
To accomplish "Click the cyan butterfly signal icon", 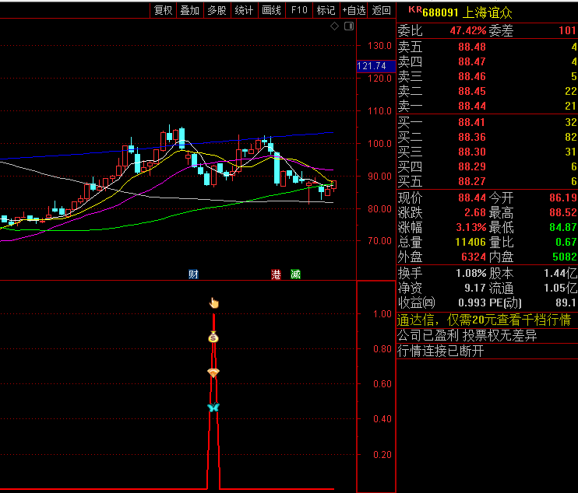I will [x=213, y=407].
